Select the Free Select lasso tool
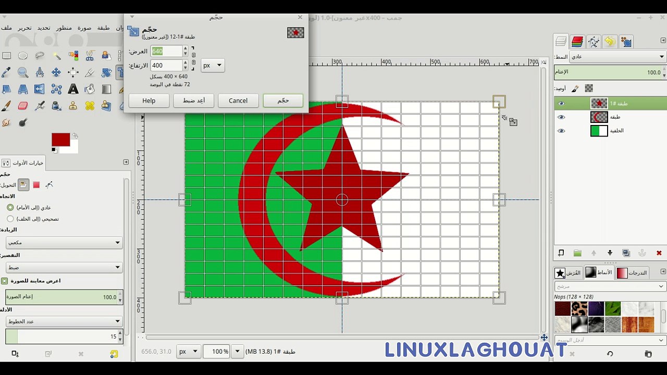This screenshot has width=667, height=375. point(40,56)
